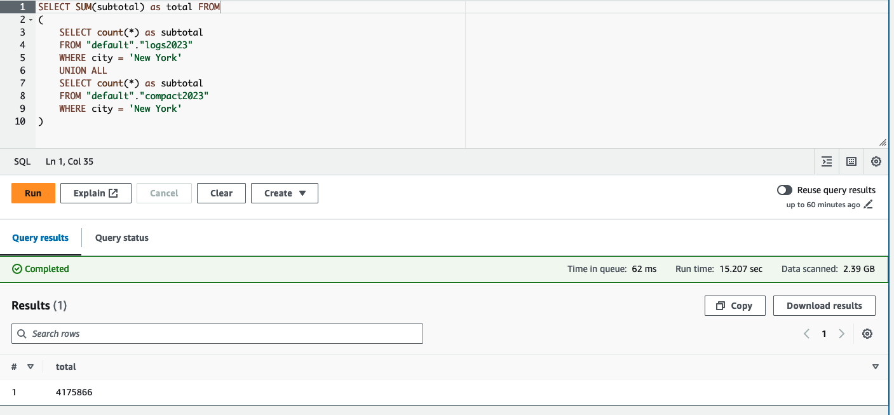Image resolution: width=894 pixels, height=415 pixels.
Task: Select the Query results tab
Action: pyautogui.click(x=40, y=237)
